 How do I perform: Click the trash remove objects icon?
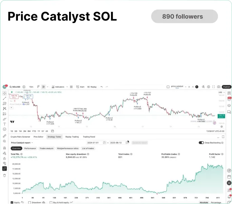coord(5,176)
